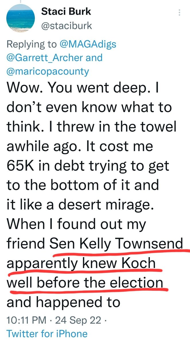Click the underlined 'well before the election' text
The image size is (190, 344).
85,284
